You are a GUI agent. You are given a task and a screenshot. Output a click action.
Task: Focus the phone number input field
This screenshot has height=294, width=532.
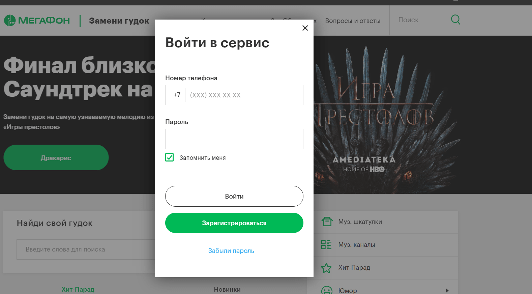[244, 95]
